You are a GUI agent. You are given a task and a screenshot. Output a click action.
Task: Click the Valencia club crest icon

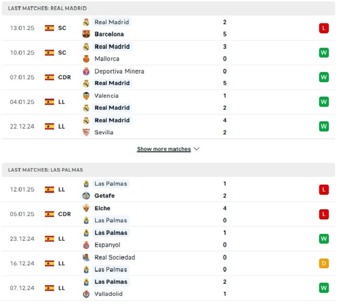click(86, 96)
